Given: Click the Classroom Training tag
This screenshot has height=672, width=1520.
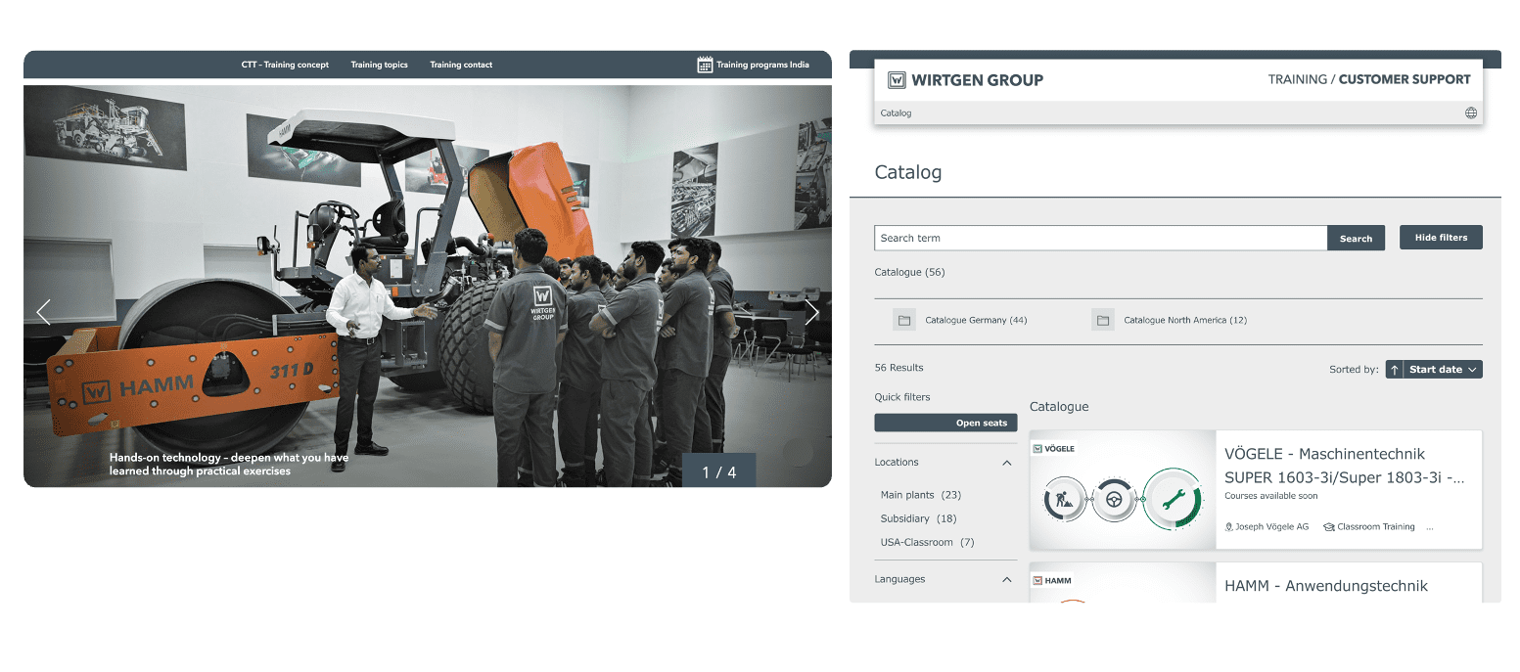Looking at the screenshot, I should 1369,526.
